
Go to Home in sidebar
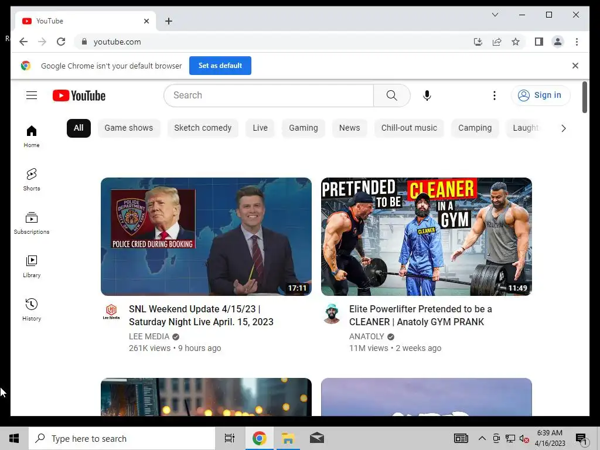32,136
